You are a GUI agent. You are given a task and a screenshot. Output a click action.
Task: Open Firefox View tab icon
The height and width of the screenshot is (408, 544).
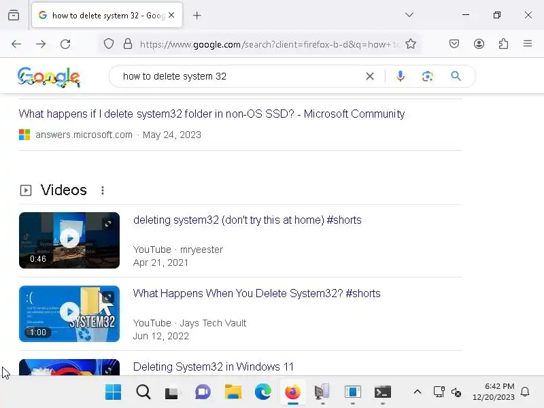pyautogui.click(x=14, y=15)
